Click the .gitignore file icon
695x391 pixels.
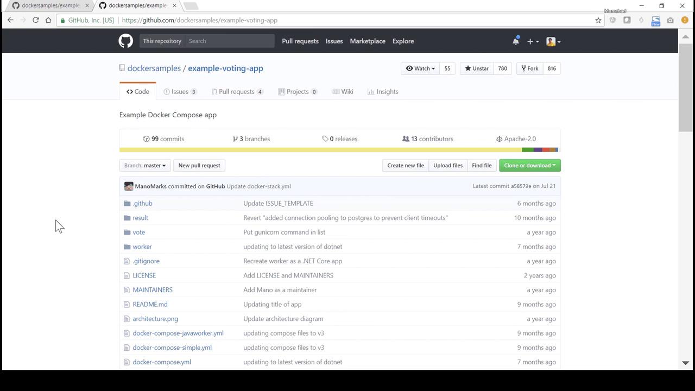[x=127, y=261]
